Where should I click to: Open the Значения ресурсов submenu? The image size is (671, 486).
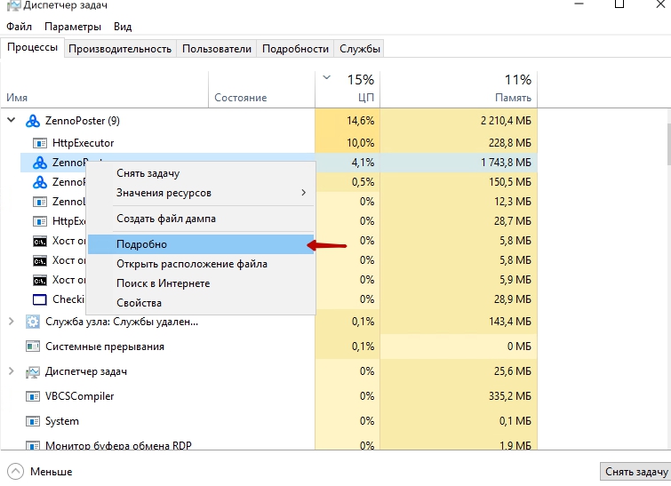pos(210,193)
